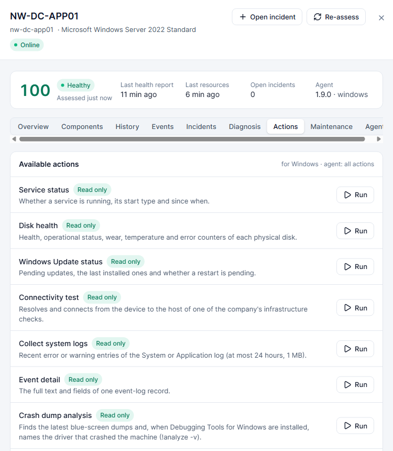Run the Windows Update status action

coord(355,266)
